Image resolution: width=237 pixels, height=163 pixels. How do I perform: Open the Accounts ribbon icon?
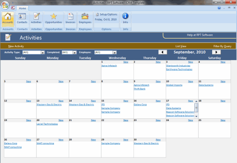(x=8, y=18)
